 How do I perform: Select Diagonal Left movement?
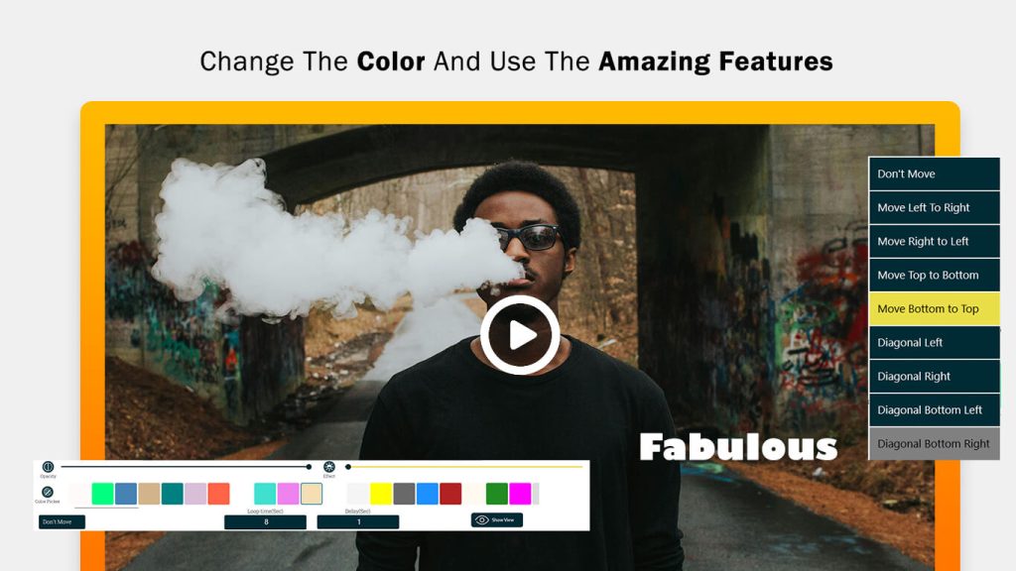pyautogui.click(x=934, y=342)
